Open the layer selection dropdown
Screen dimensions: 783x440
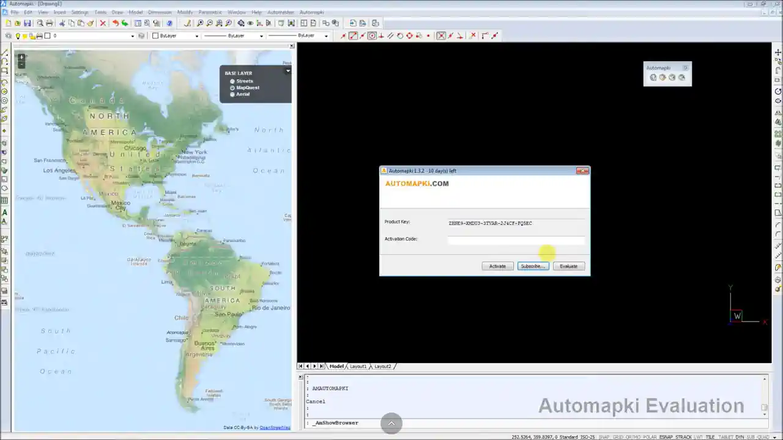pyautogui.click(x=132, y=35)
